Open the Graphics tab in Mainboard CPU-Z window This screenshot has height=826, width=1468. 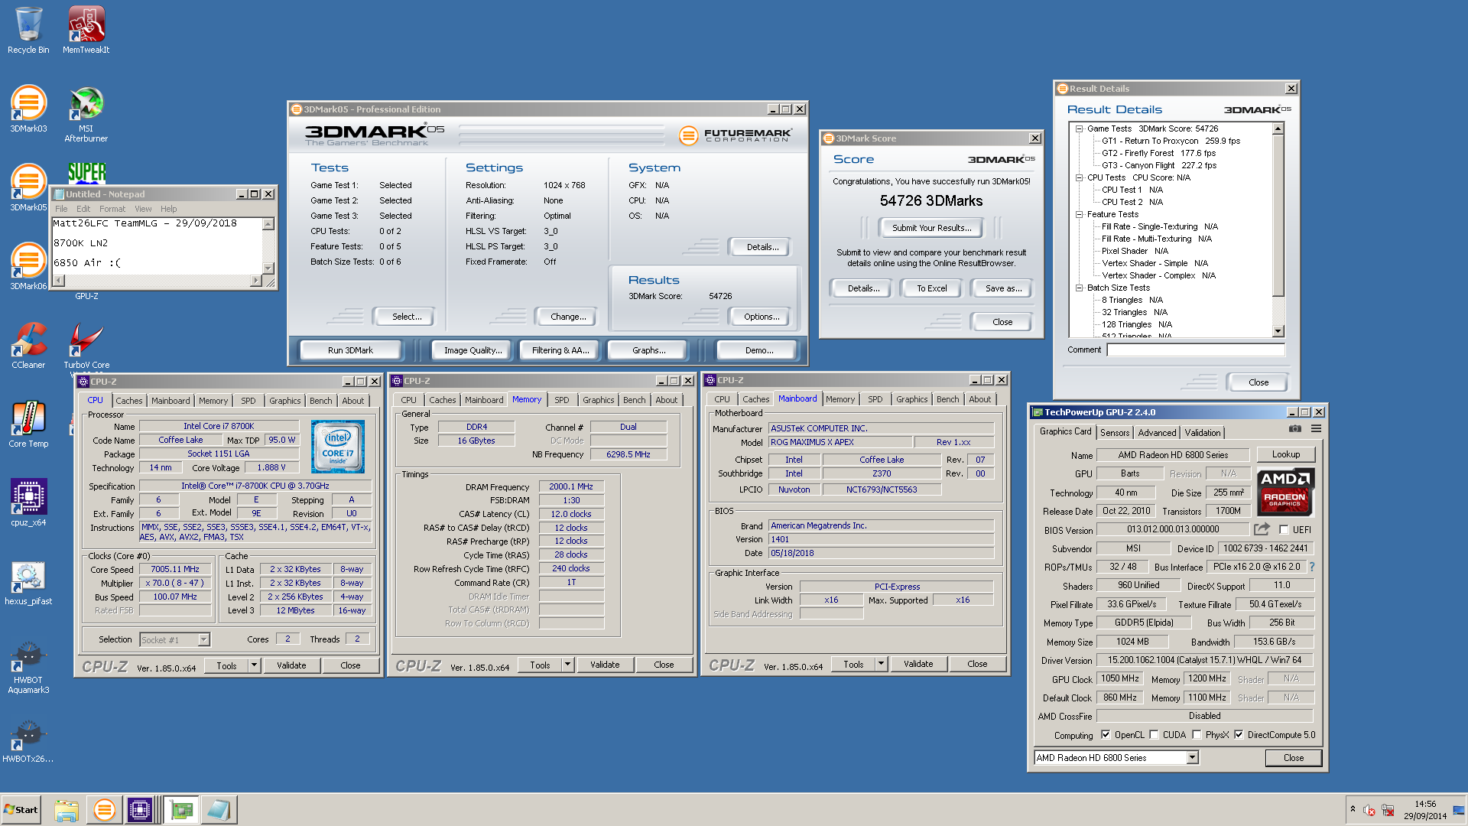click(911, 399)
